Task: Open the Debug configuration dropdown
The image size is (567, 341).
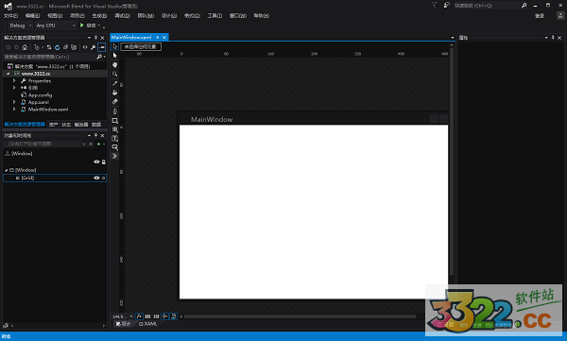Action: [20, 26]
